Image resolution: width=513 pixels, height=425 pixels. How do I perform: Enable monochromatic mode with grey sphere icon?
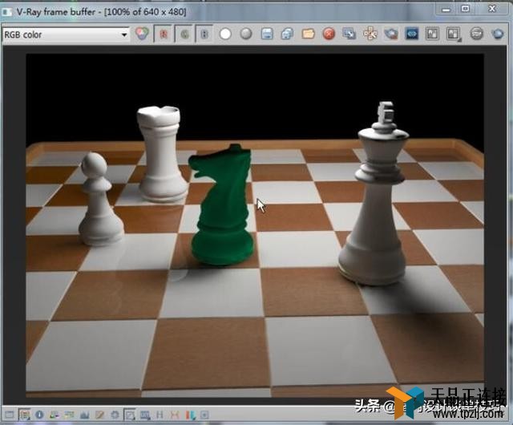click(246, 34)
